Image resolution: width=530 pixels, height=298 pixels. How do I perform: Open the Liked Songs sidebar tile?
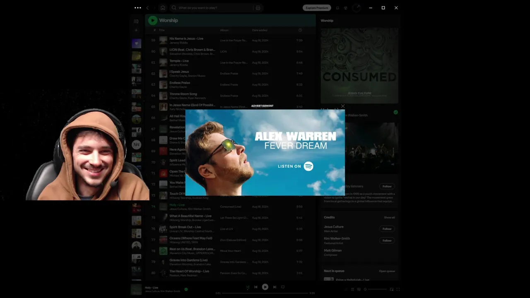pyautogui.click(x=136, y=43)
